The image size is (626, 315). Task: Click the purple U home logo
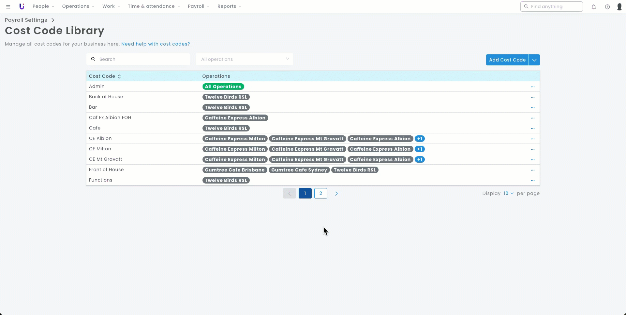click(22, 7)
